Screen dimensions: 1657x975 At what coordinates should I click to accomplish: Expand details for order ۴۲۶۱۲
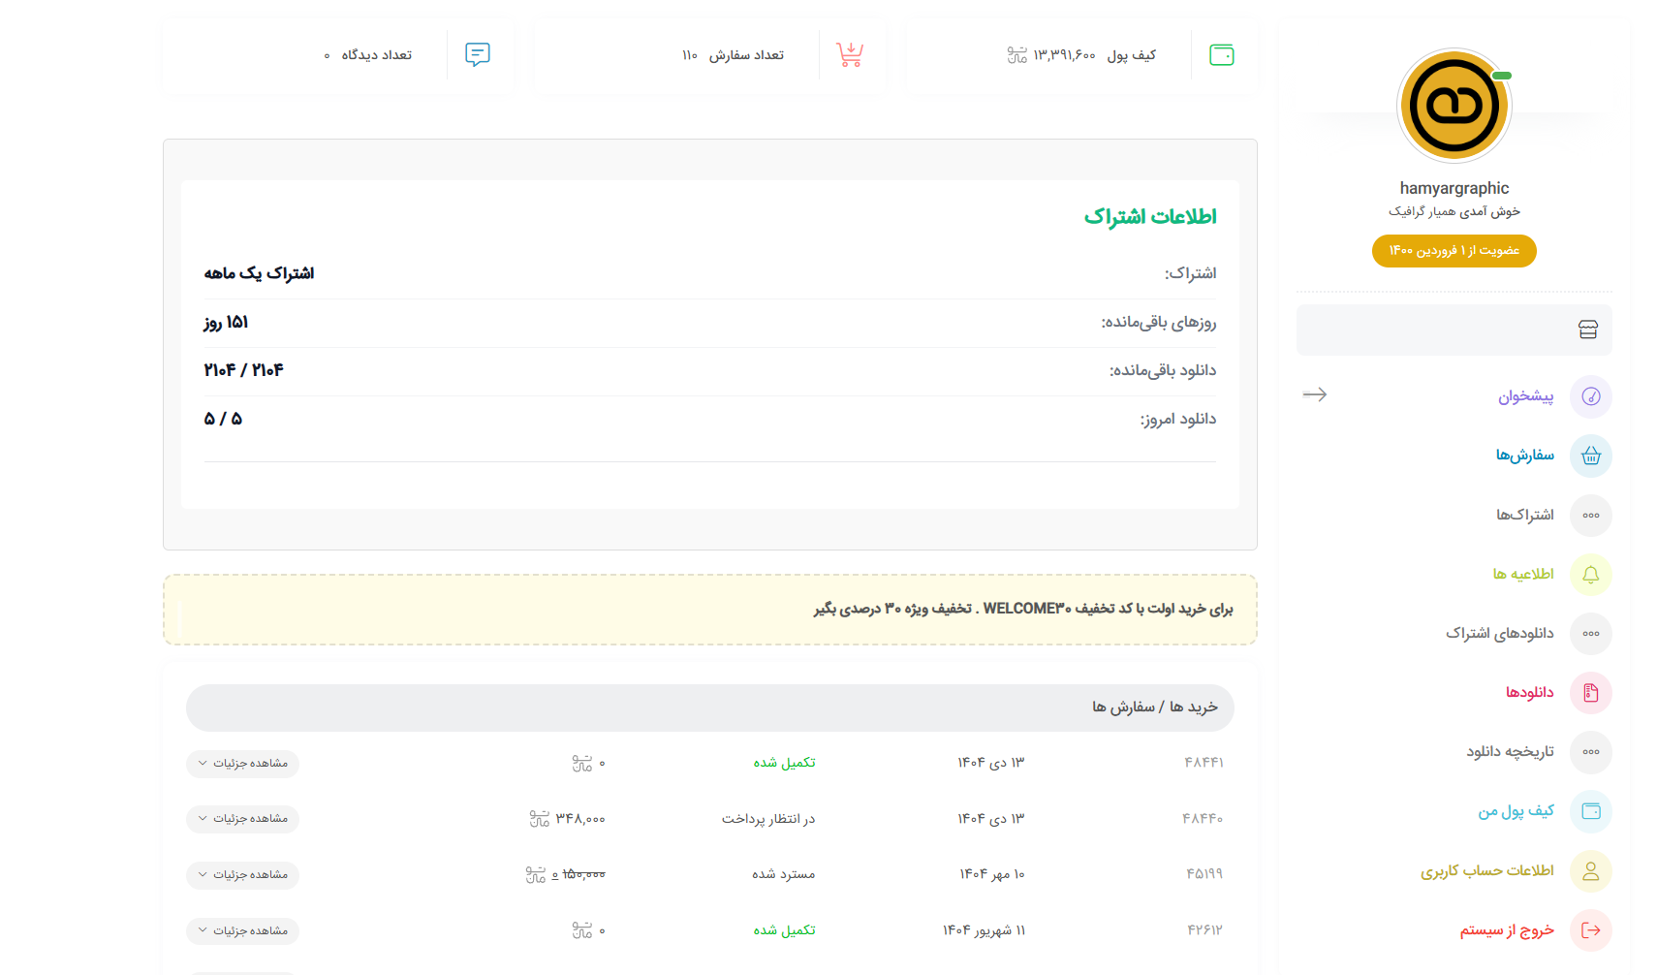(x=242, y=931)
